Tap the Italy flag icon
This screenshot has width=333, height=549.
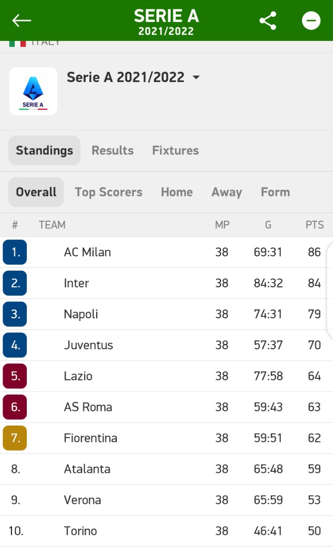coord(17,44)
